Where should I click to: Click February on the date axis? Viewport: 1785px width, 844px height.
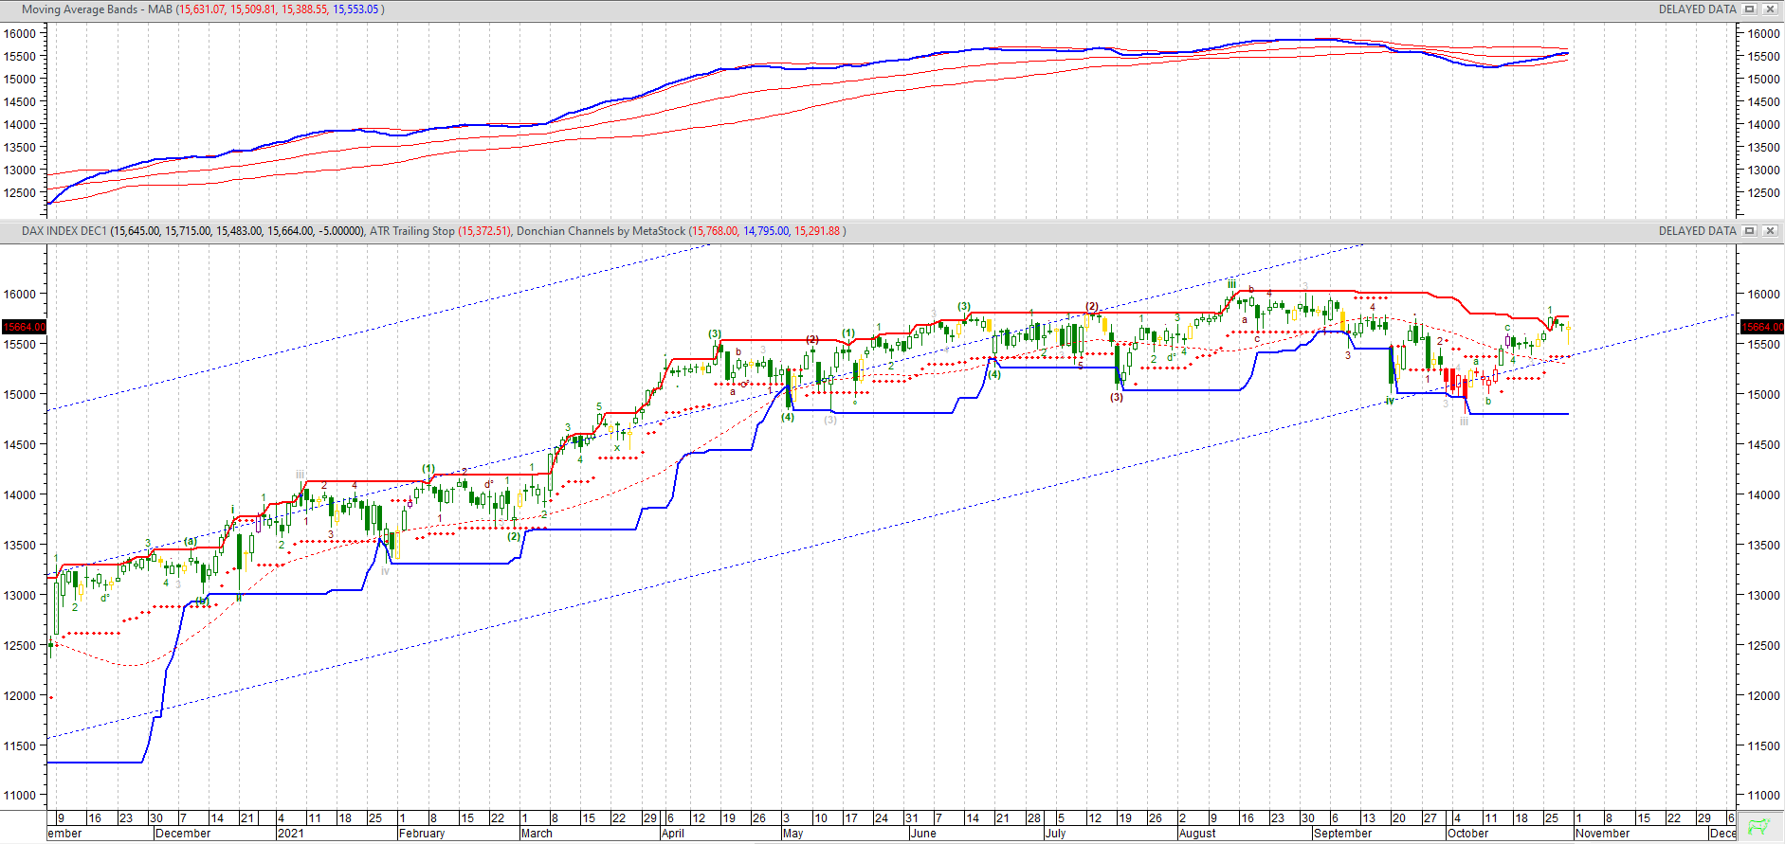(422, 834)
